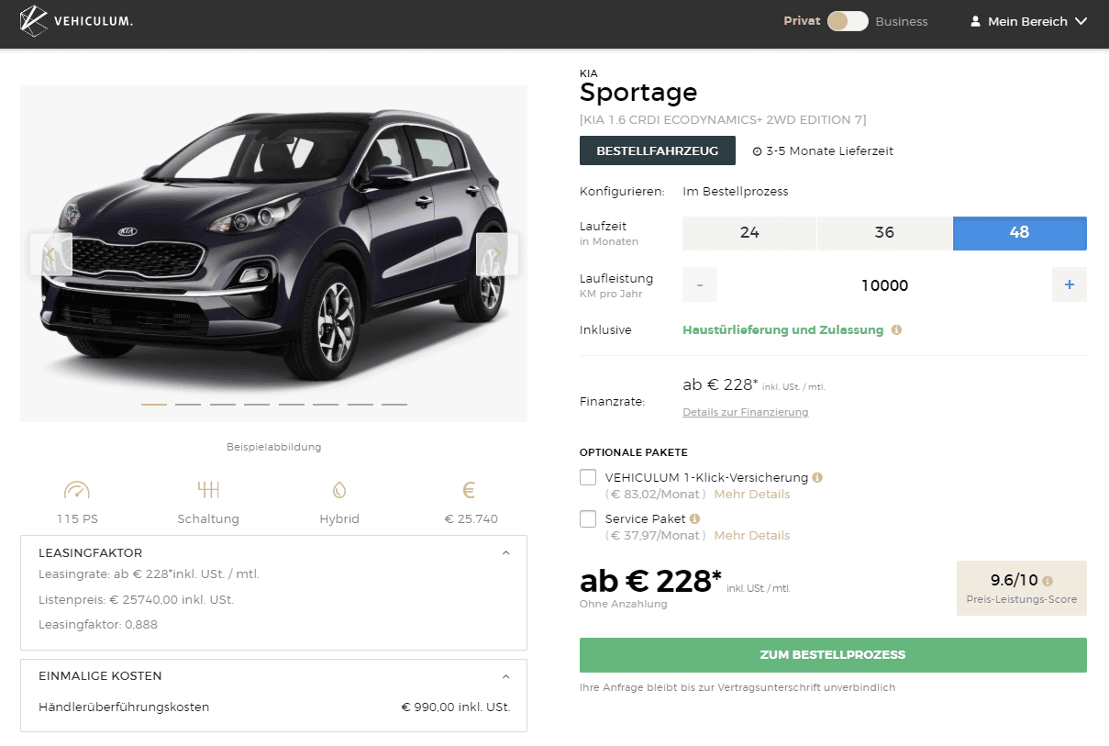The height and width of the screenshot is (746, 1109).
Task: Open the Mein Bereich dropdown
Action: [1028, 21]
